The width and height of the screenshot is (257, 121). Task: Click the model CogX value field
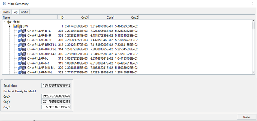tap(56, 96)
